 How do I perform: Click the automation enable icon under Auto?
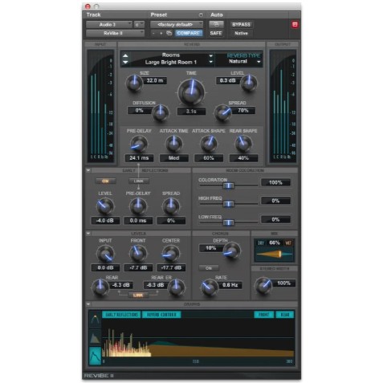point(216,24)
